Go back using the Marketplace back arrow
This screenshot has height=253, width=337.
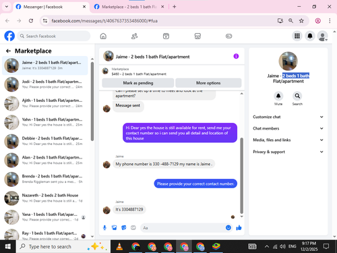tap(8, 51)
